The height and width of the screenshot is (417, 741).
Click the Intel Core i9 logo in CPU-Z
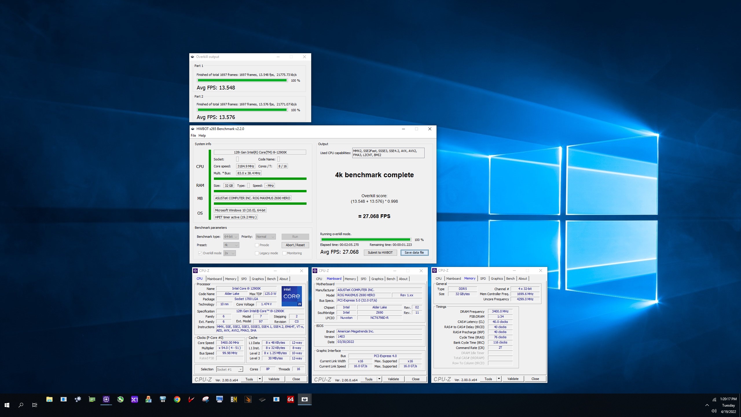pos(292,296)
